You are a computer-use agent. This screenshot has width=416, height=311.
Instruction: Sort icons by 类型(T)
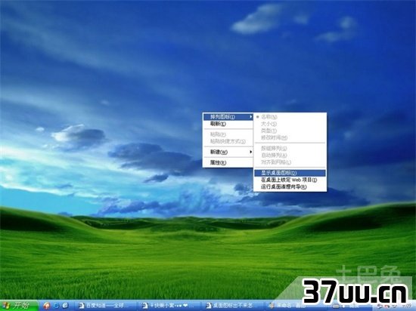point(290,131)
